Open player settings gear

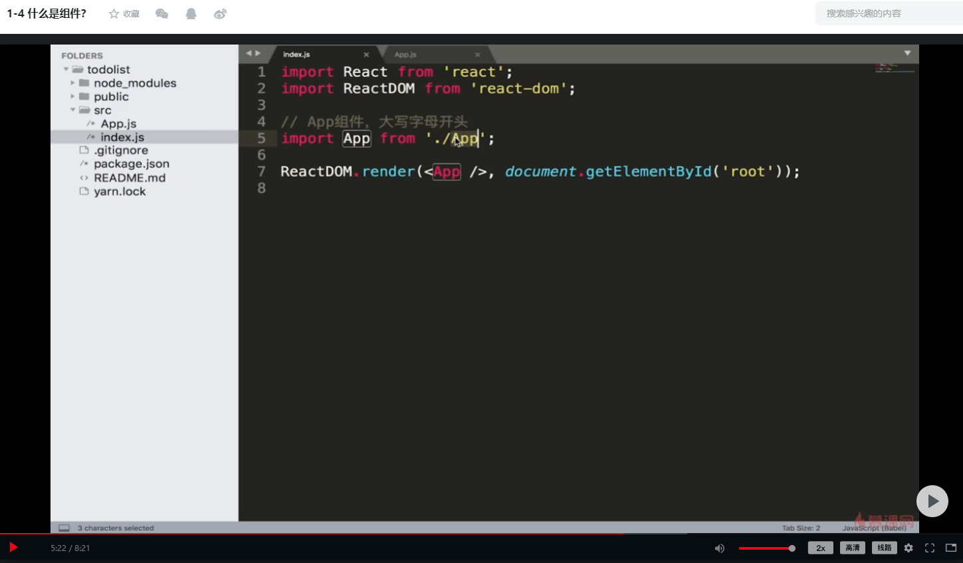[x=909, y=548]
